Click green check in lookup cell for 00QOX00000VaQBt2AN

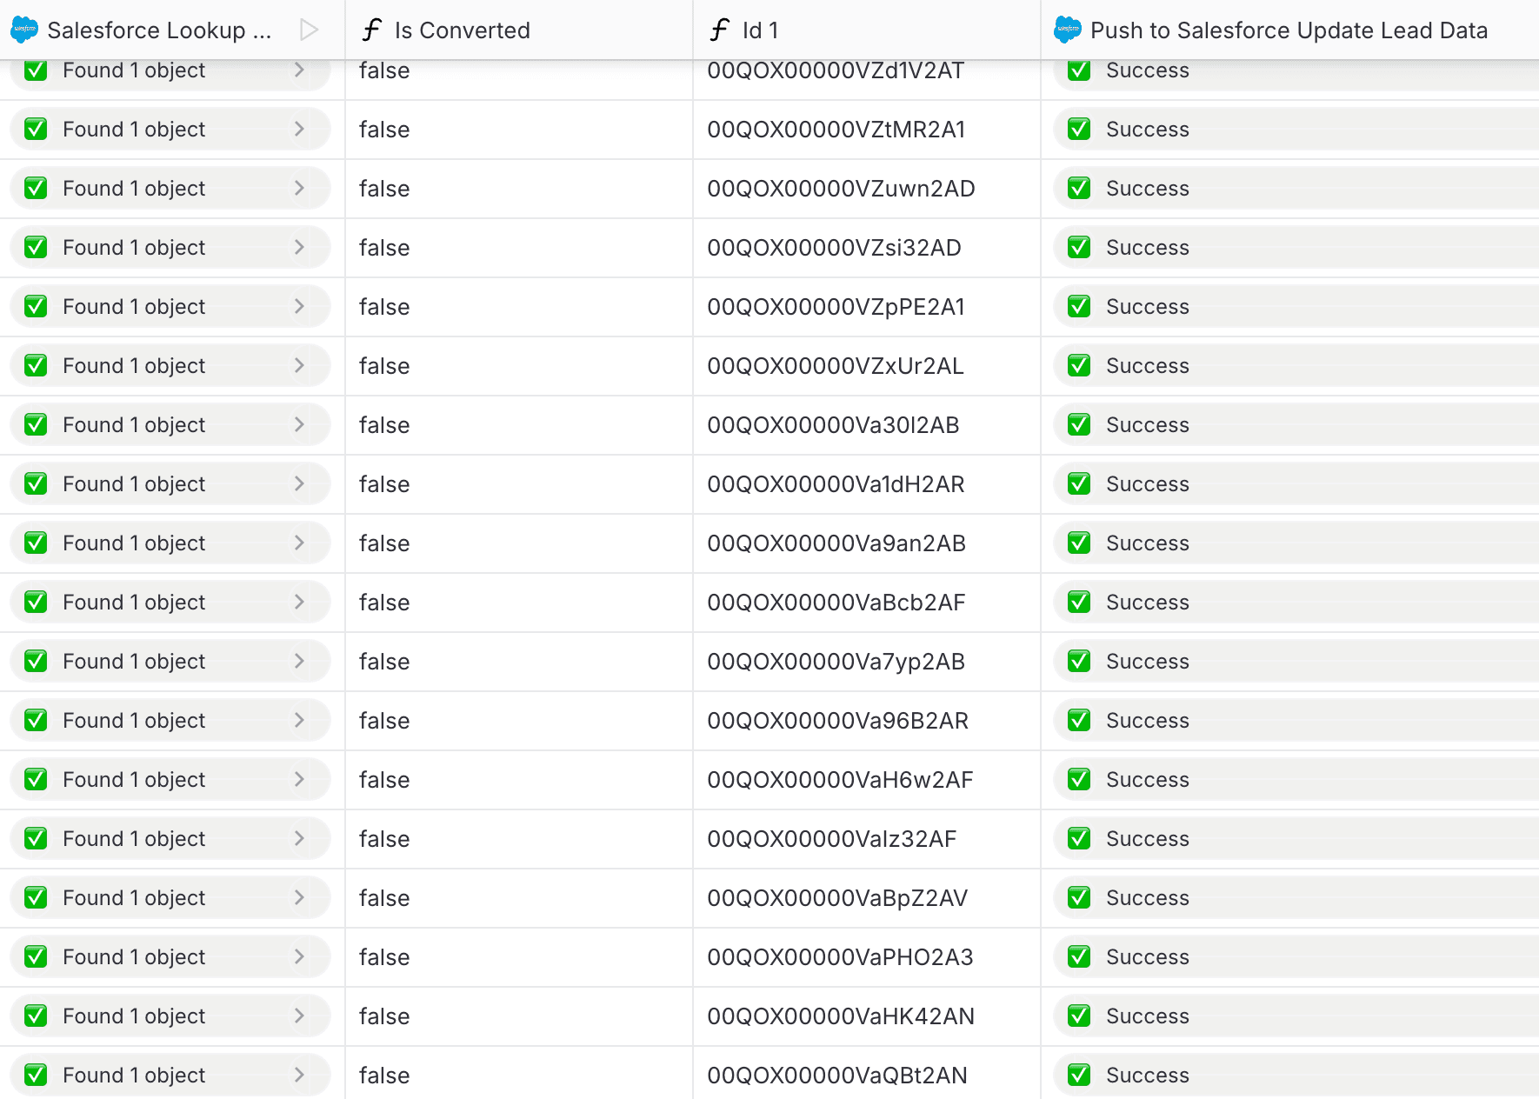tap(36, 1076)
